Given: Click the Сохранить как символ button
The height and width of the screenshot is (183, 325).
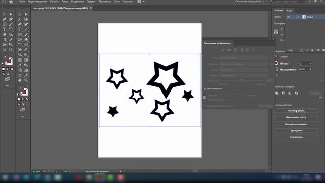Looking at the screenshot, I should click(296, 124).
